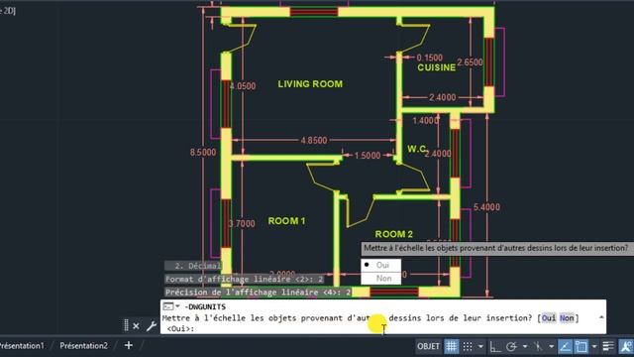Expand command history arrow

601,317
